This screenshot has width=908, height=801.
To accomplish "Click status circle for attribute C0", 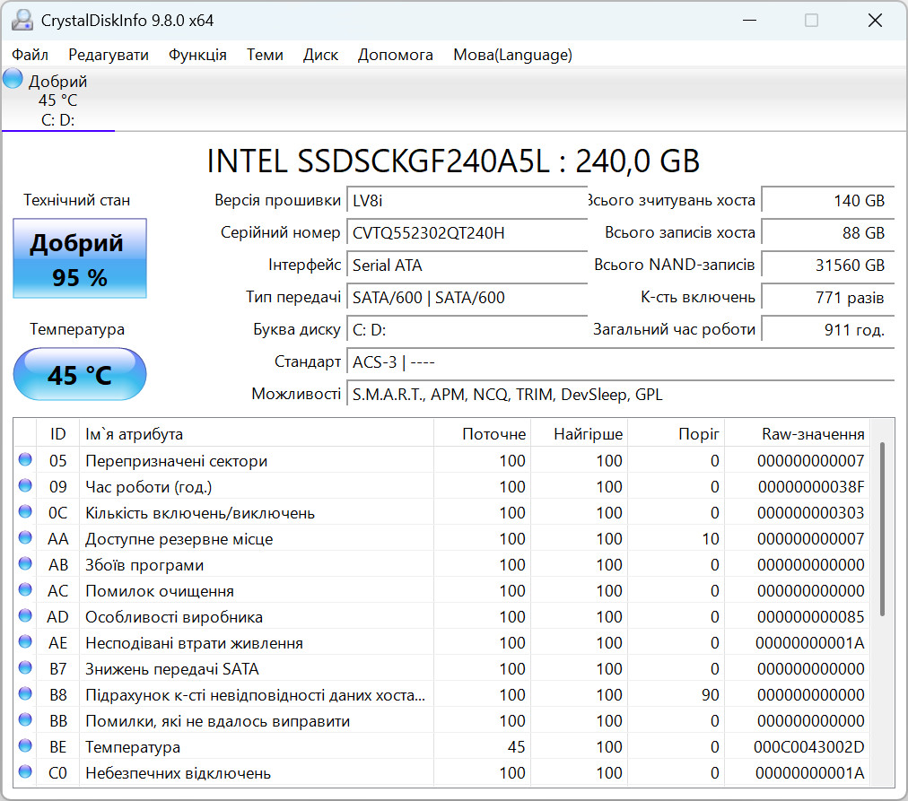I will point(25,772).
